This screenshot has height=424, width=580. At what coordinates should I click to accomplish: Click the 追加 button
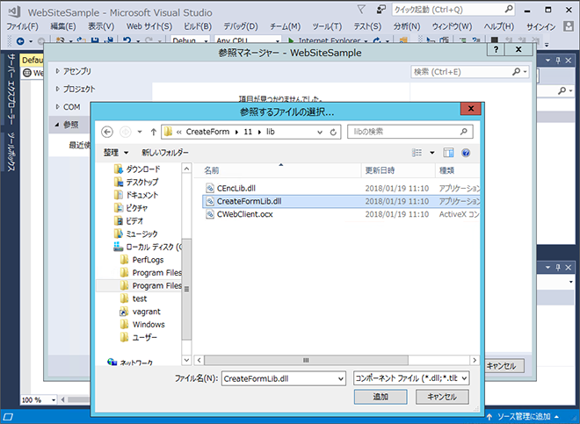pyautogui.click(x=381, y=397)
